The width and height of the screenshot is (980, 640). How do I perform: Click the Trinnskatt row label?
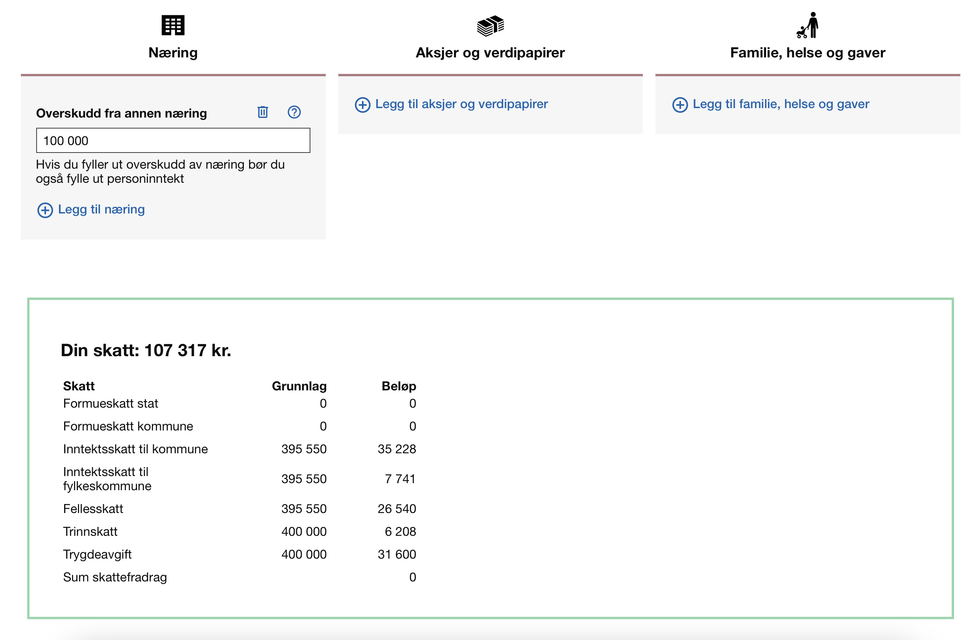[x=90, y=532]
